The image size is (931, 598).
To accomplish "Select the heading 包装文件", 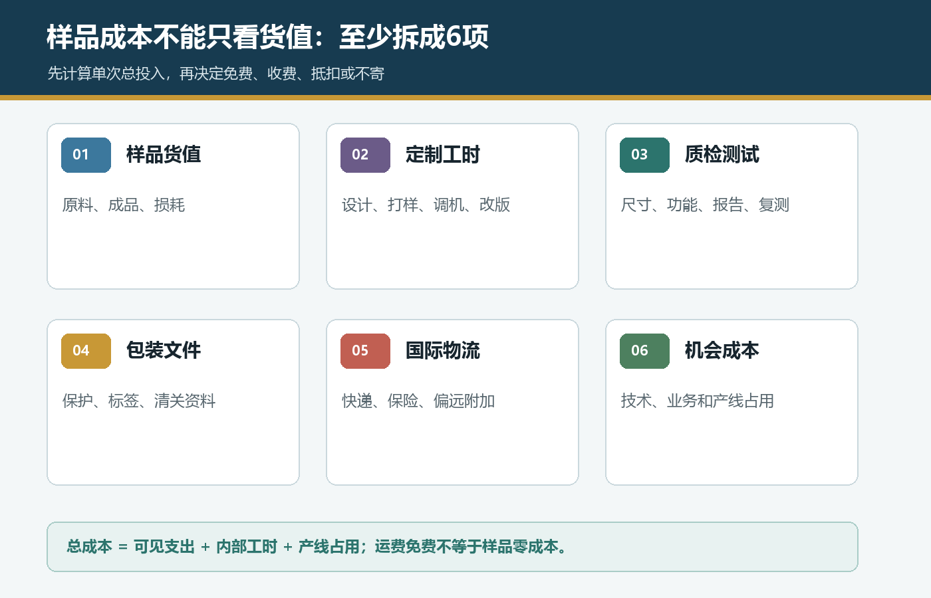I will pos(164,350).
